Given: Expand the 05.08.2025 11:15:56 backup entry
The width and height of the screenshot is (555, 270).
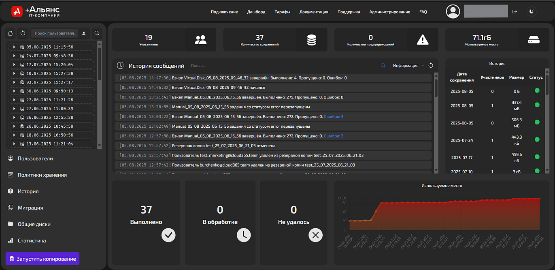Looking at the screenshot, I should point(14,47).
